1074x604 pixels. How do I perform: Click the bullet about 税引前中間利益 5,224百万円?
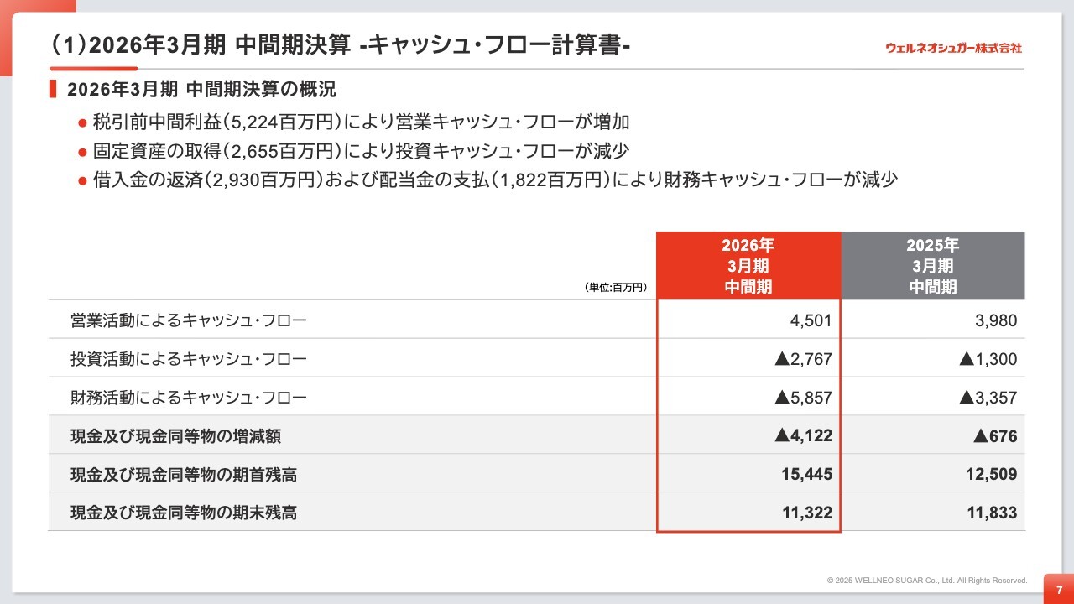(361, 122)
